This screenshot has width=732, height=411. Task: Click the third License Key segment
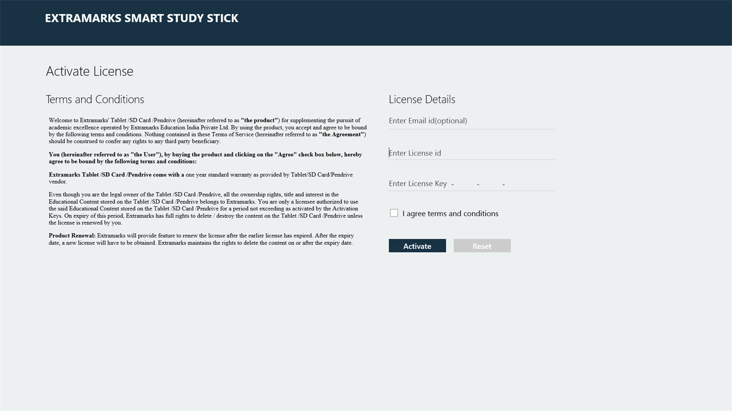click(490, 183)
